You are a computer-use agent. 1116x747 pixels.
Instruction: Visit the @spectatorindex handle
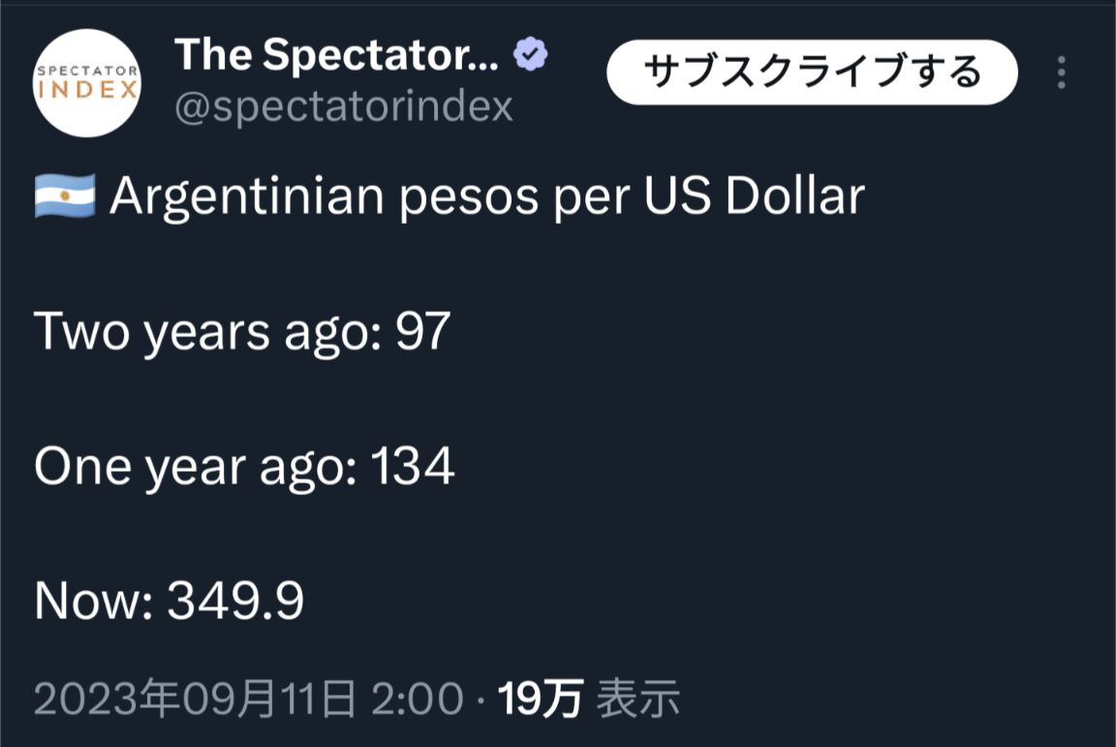343,108
